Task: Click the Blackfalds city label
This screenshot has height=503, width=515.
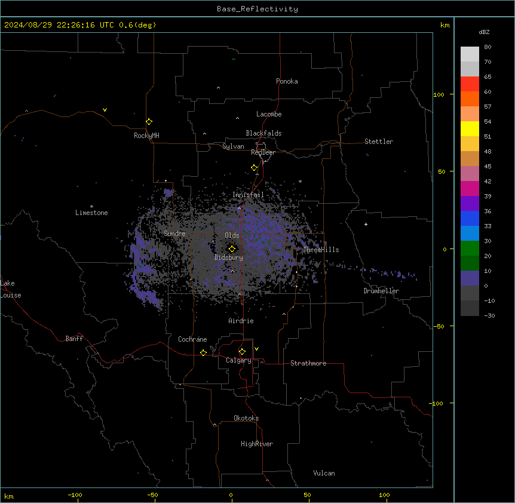Action: (x=263, y=133)
